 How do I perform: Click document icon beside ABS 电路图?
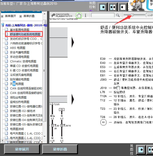6,48
